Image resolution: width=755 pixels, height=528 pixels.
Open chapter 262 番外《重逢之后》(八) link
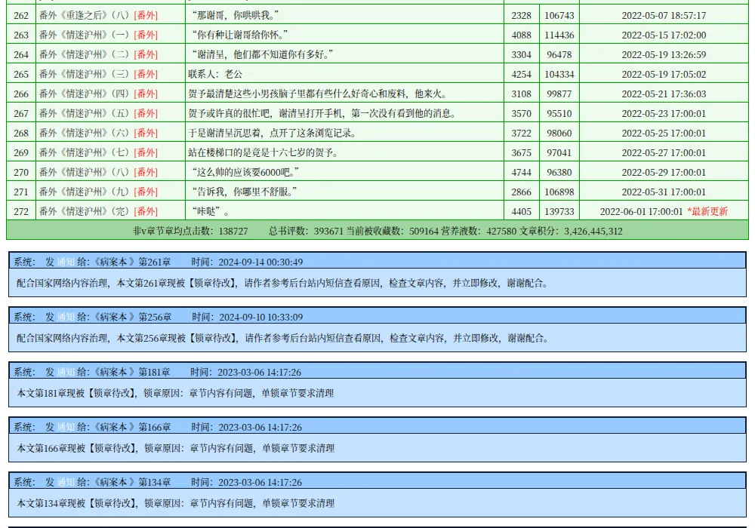[x=85, y=15]
